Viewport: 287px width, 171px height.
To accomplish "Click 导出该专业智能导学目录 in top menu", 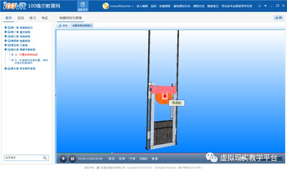I will (x=237, y=6).
